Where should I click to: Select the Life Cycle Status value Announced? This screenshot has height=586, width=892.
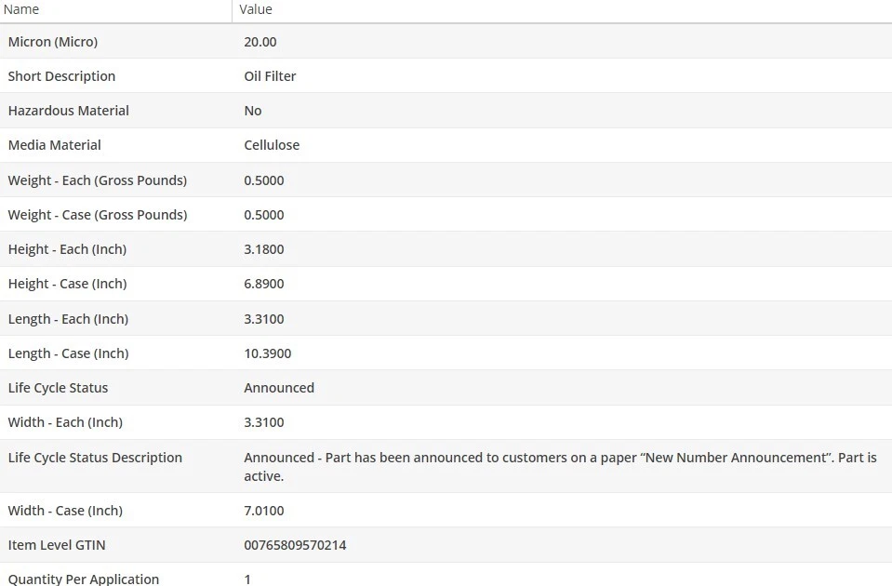point(279,388)
